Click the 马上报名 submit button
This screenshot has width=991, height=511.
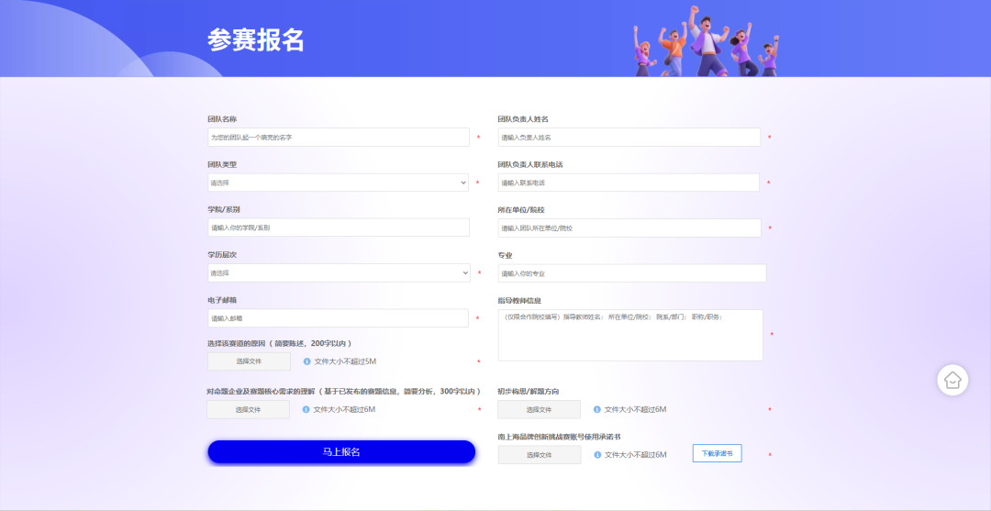pyautogui.click(x=341, y=452)
